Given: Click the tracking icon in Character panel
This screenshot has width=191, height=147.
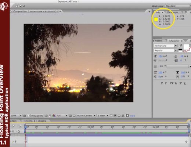Looking at the screenshot, I should point(176,60).
